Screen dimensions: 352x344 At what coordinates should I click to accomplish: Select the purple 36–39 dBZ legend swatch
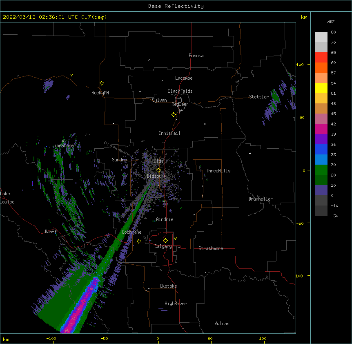(321, 139)
